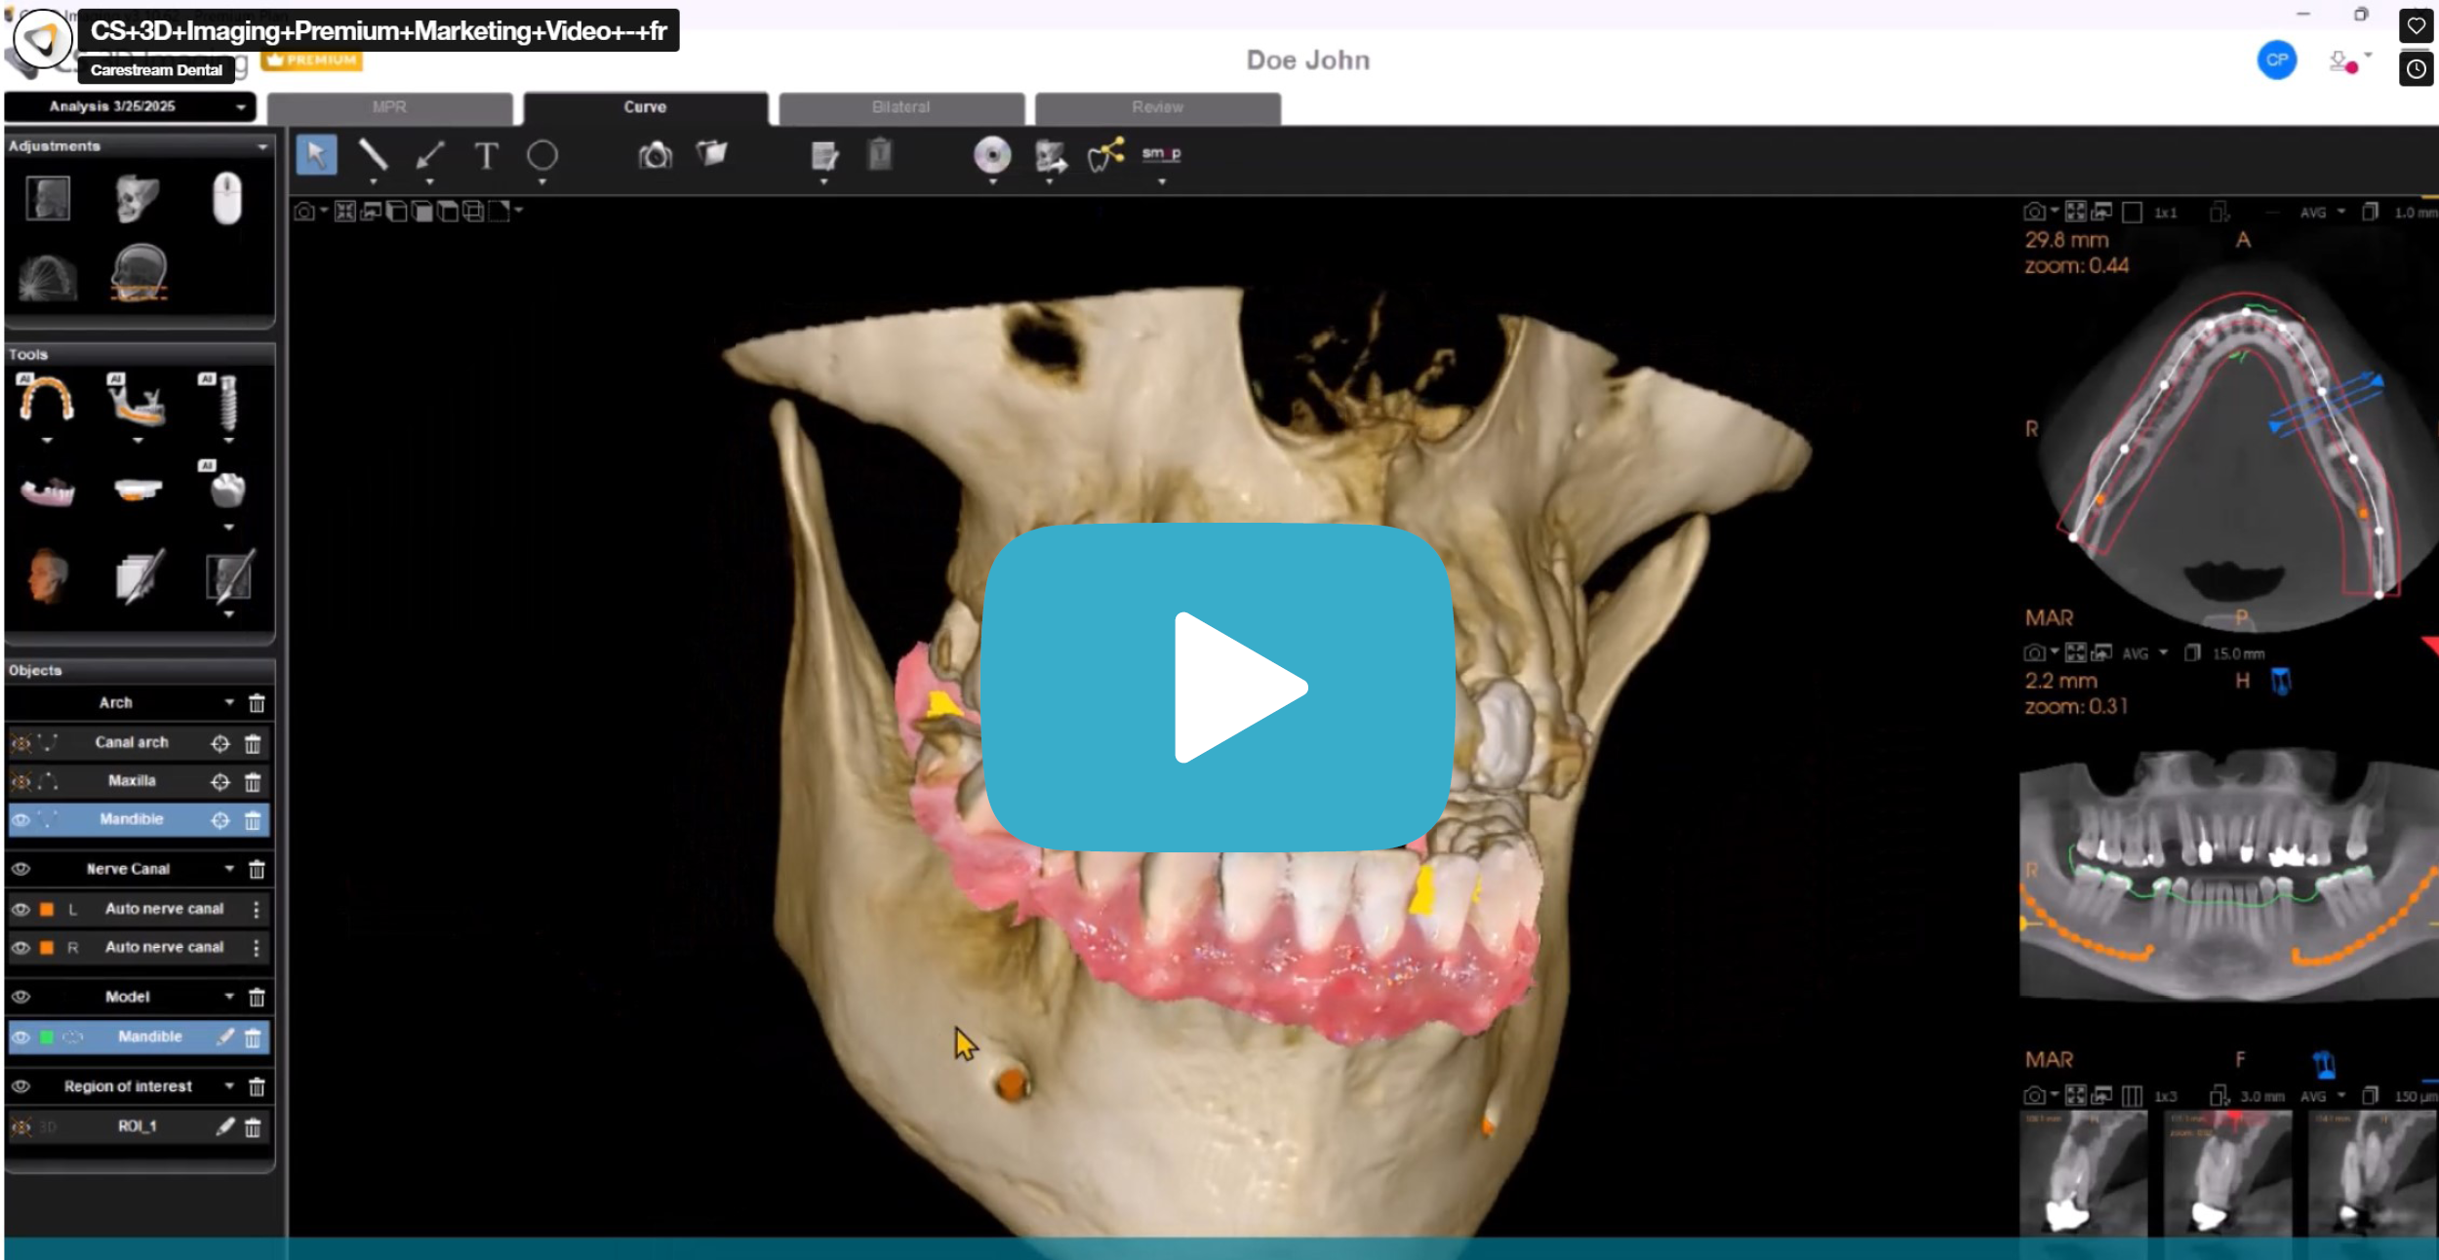The height and width of the screenshot is (1260, 2439).
Task: Select the line drawing tool
Action: click(373, 155)
